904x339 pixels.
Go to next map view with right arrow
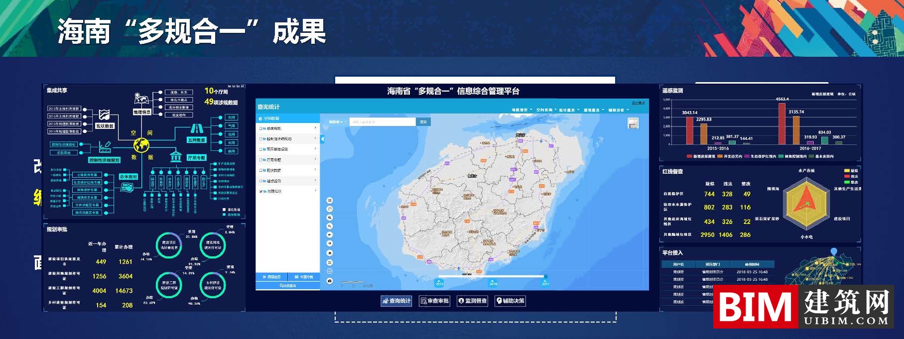click(x=329, y=243)
